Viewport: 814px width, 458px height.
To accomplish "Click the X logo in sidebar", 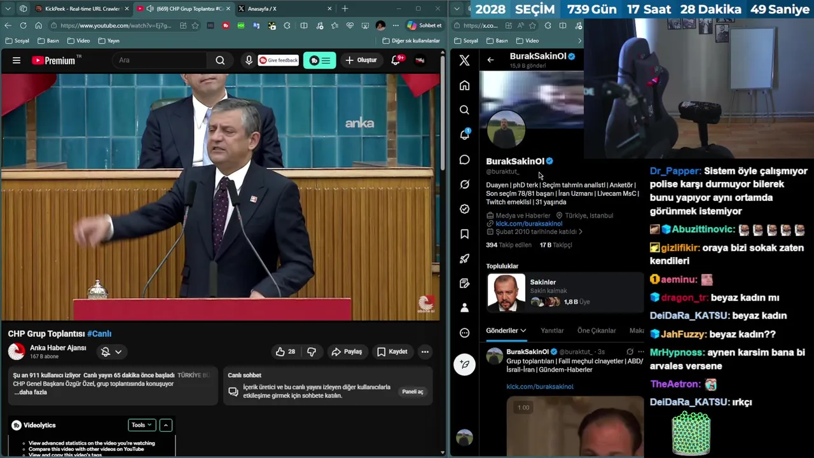I will coord(464,60).
